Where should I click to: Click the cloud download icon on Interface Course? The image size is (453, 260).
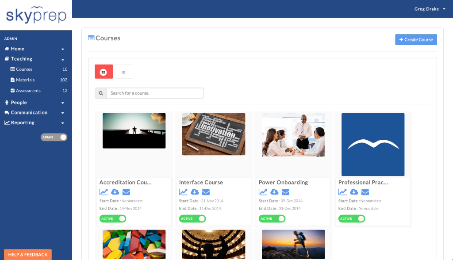pos(195,192)
